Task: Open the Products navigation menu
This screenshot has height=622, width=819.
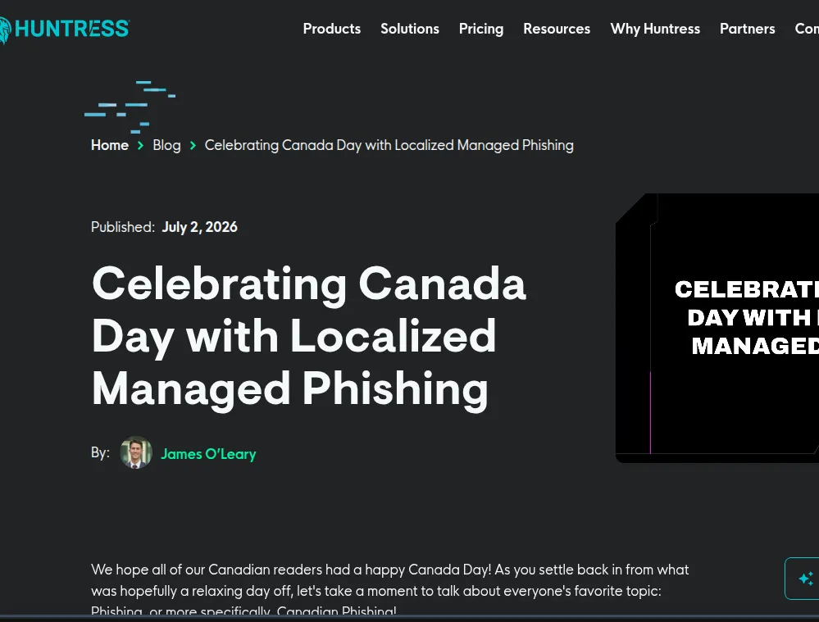Action: 332,29
